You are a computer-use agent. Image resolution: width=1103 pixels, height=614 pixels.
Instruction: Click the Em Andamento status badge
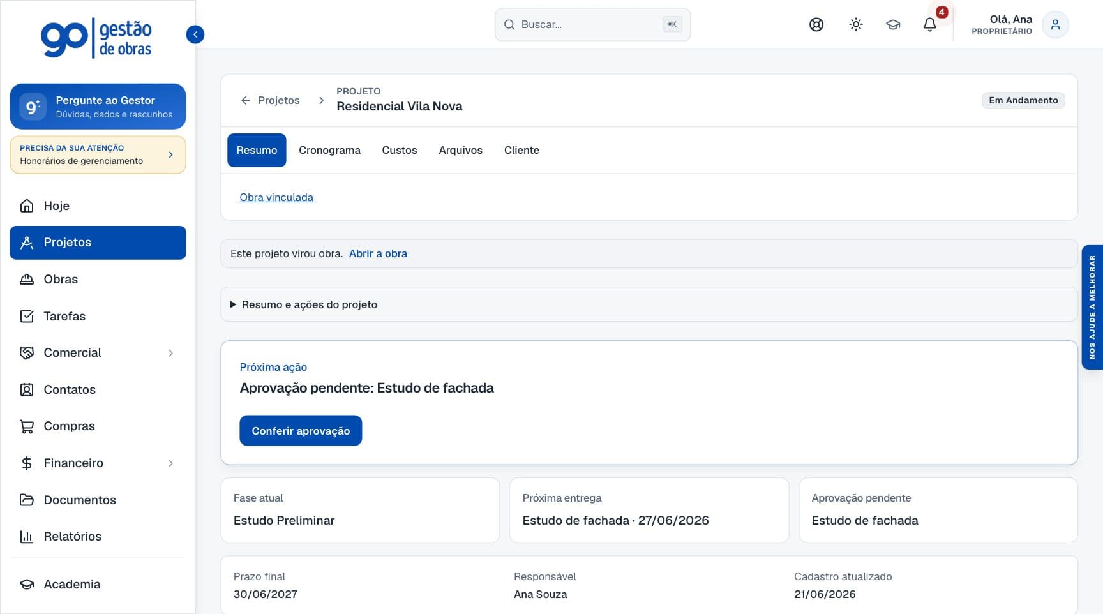pos(1023,100)
